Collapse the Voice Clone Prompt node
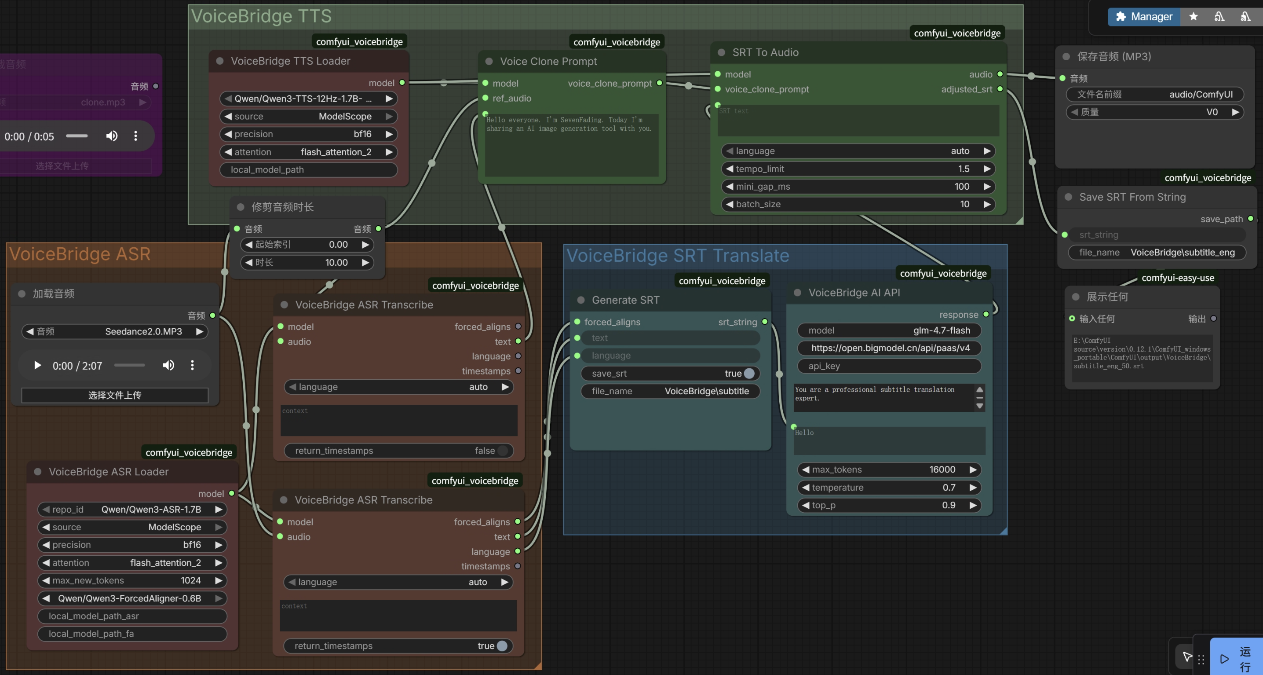Viewport: 1263px width, 675px height. tap(489, 62)
